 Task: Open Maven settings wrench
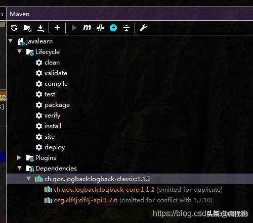(x=143, y=28)
